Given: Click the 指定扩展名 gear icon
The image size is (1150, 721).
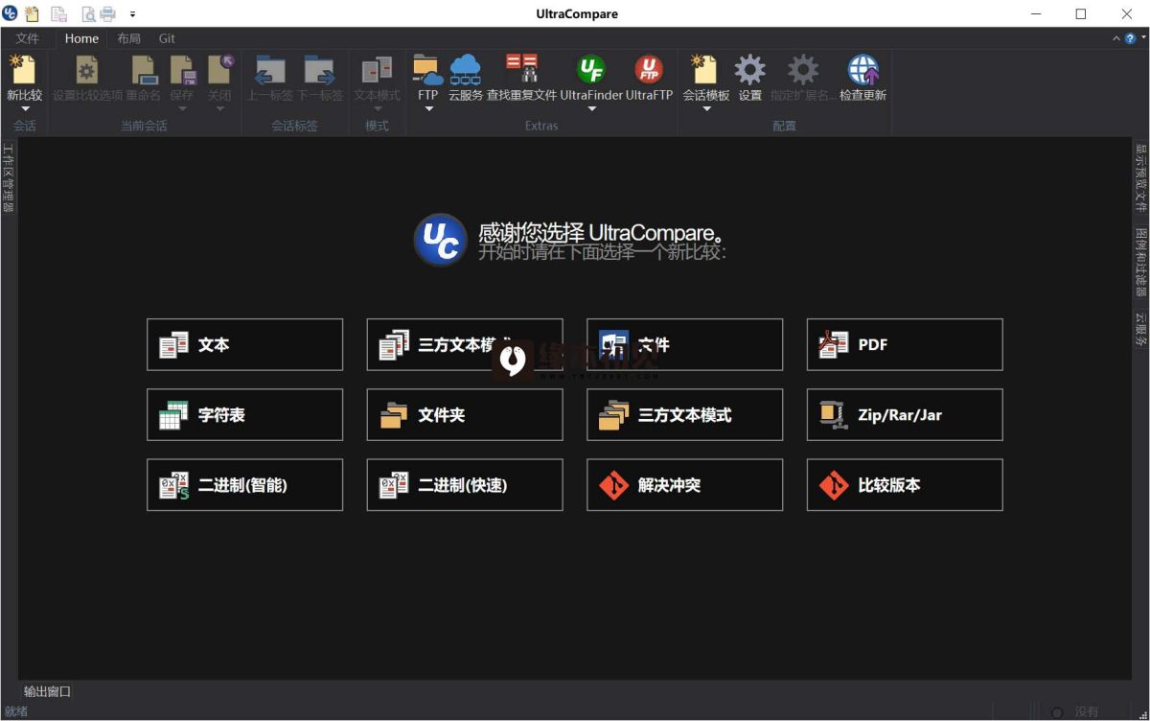Looking at the screenshot, I should click(803, 70).
